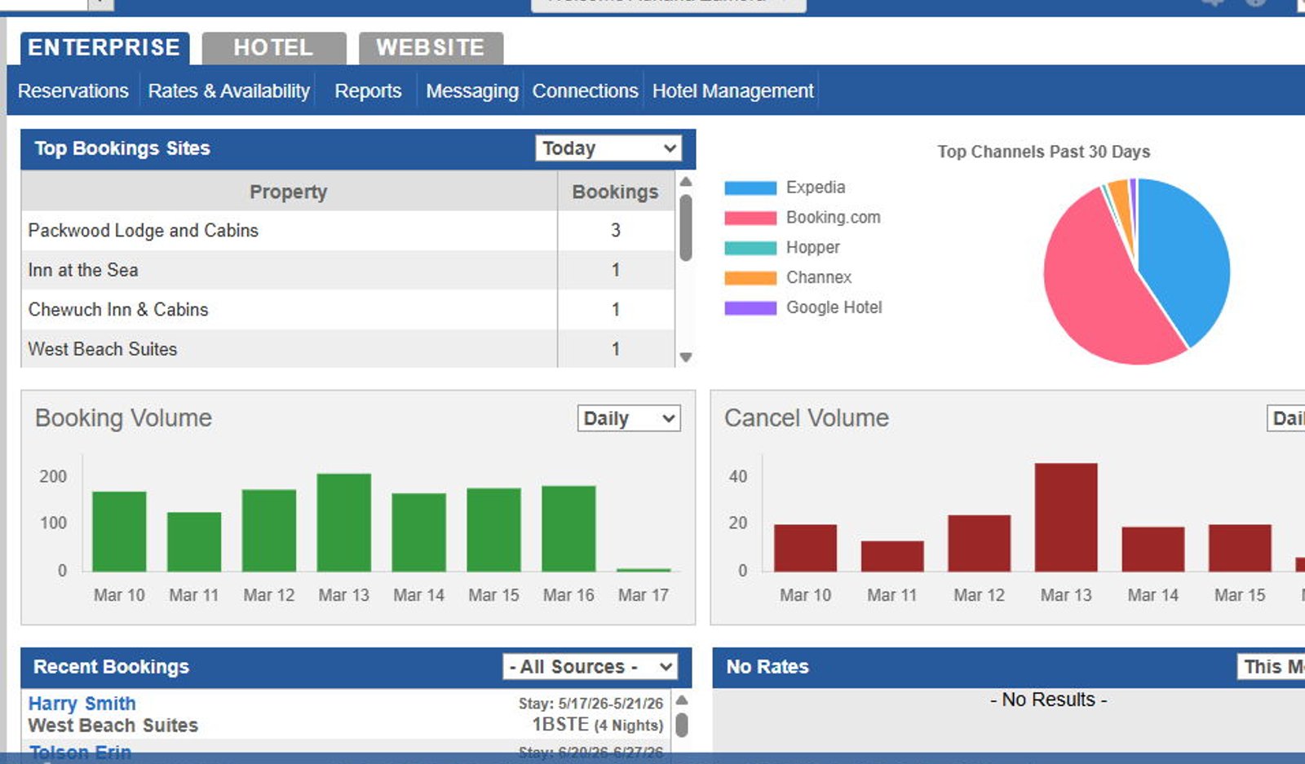This screenshot has height=764, width=1305.
Task: Open the Reports menu
Action: (x=368, y=91)
